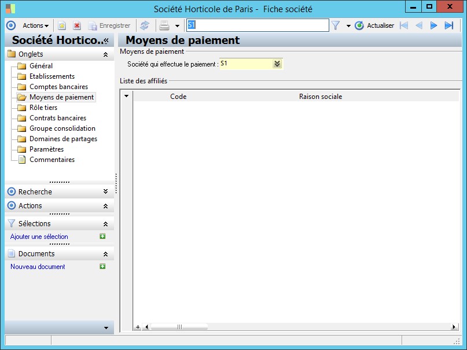Click the Enregistrer save button
467x350 pixels.
(109, 25)
